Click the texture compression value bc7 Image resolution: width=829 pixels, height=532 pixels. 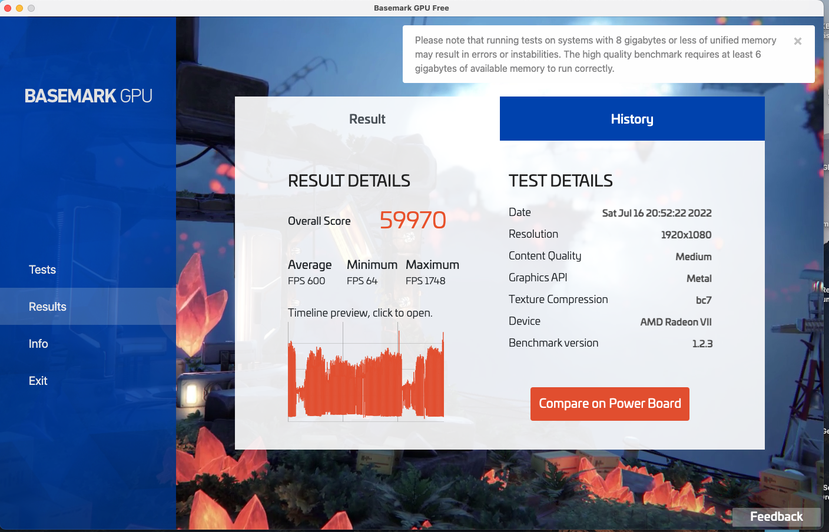tap(704, 300)
